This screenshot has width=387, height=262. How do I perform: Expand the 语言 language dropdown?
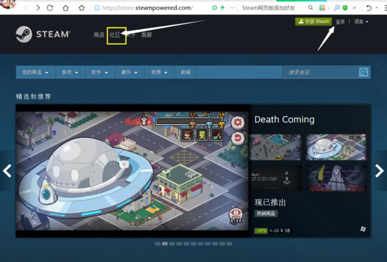point(361,22)
